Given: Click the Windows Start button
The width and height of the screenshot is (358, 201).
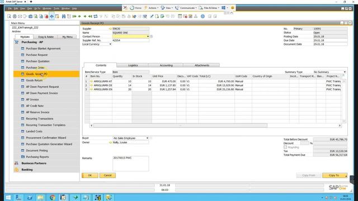Looking at the screenshot, I should (x=8, y=197).
